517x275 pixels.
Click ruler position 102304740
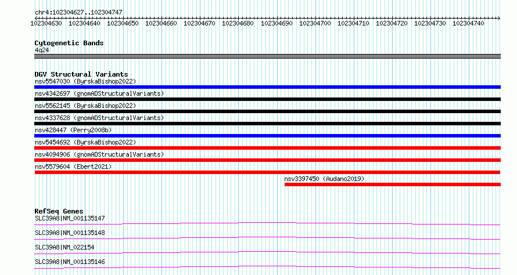468,23
